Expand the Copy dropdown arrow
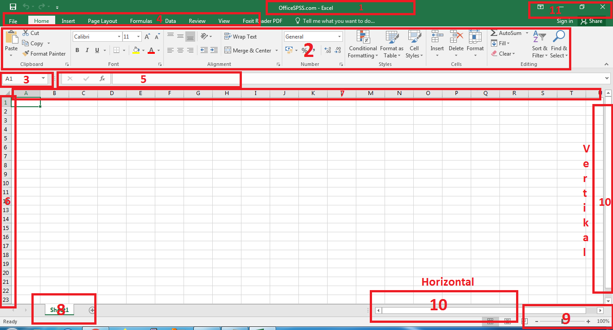 (48, 43)
